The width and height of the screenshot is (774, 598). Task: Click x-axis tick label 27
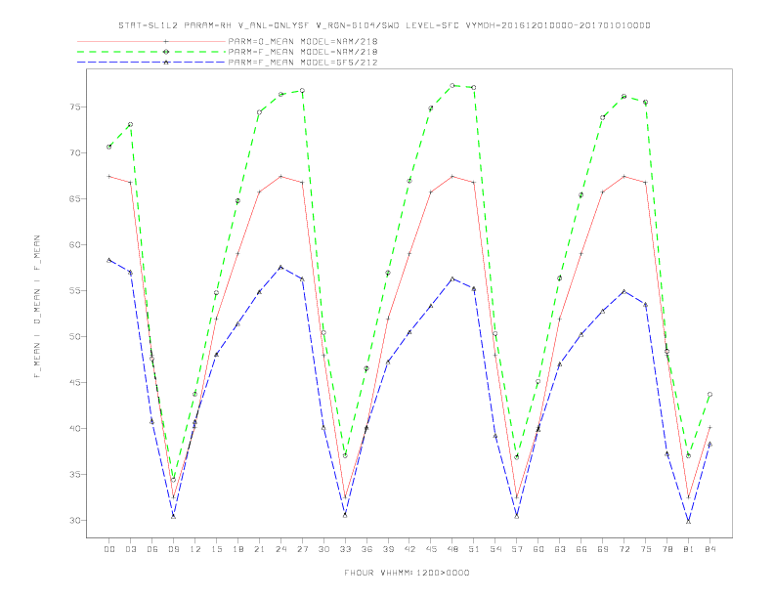coord(302,549)
